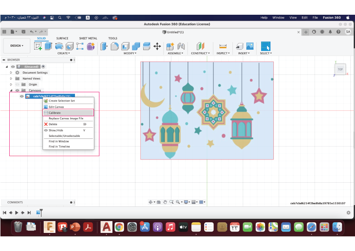Screen dimensions: 355x251
Task: Select the Revolve tool
Action: click(59, 46)
